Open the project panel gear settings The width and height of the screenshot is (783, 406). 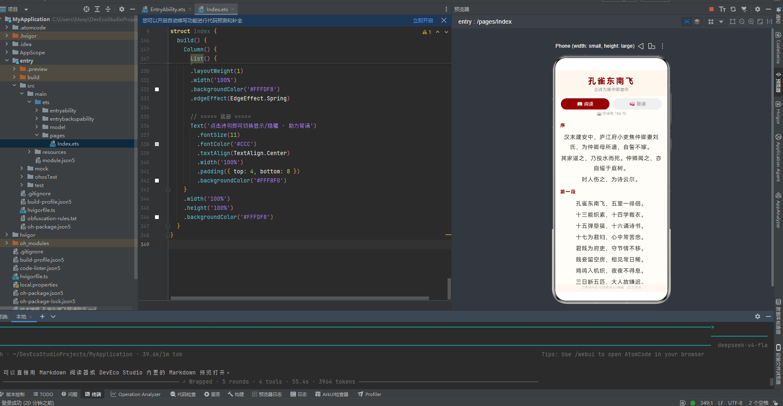[x=122, y=9]
